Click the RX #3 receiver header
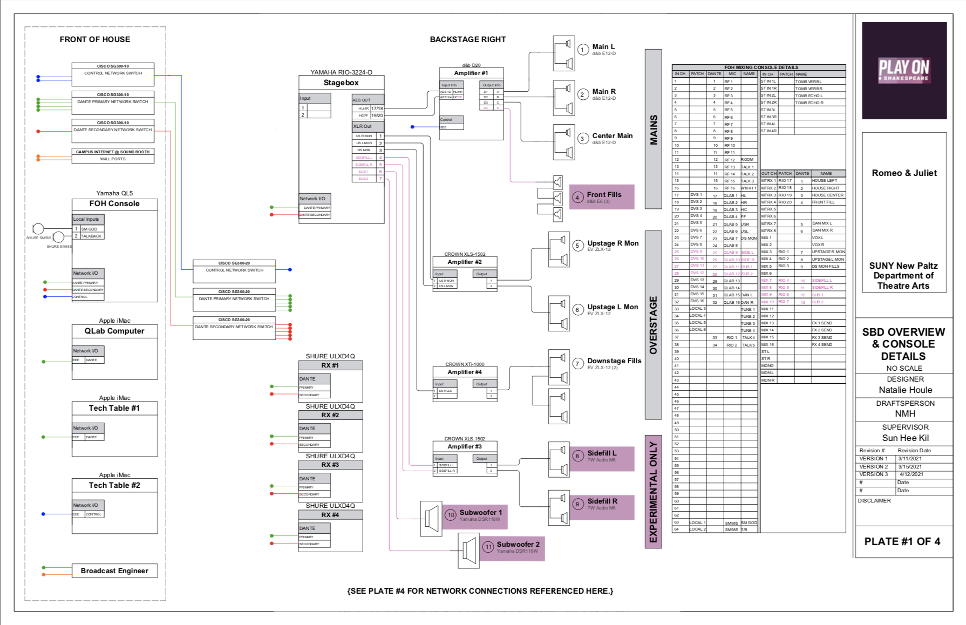966x625 pixels. (x=330, y=465)
